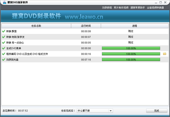Expand the 什么都不做 after-task dropdown
Screen dimensions: 170x117
pyautogui.click(x=110, y=111)
